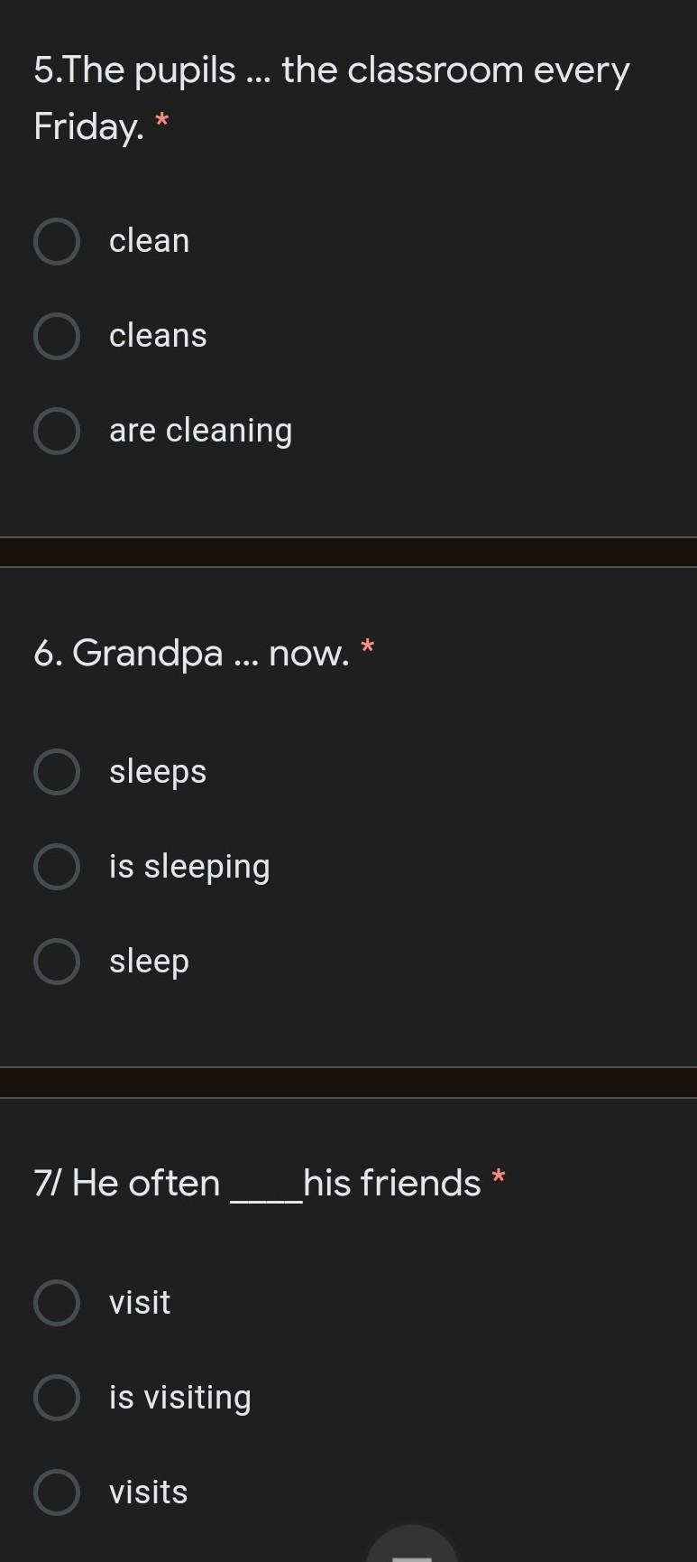Select 'sleeps' for the Grandpa question

[57, 772]
